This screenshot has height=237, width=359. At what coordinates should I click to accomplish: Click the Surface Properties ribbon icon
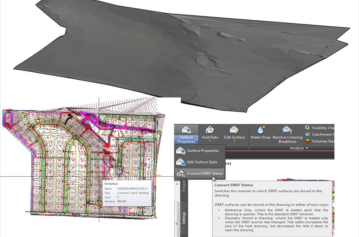click(x=187, y=130)
